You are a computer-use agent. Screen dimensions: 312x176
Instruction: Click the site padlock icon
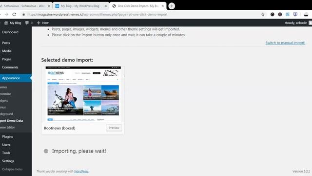[24, 14]
